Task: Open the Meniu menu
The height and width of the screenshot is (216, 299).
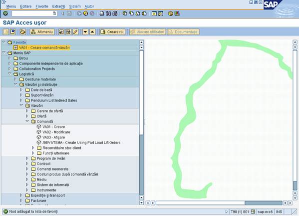Action: pyautogui.click(x=11, y=6)
